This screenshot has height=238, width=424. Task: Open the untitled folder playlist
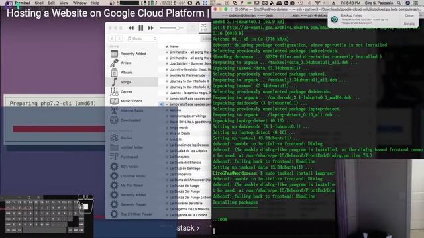click(132, 147)
